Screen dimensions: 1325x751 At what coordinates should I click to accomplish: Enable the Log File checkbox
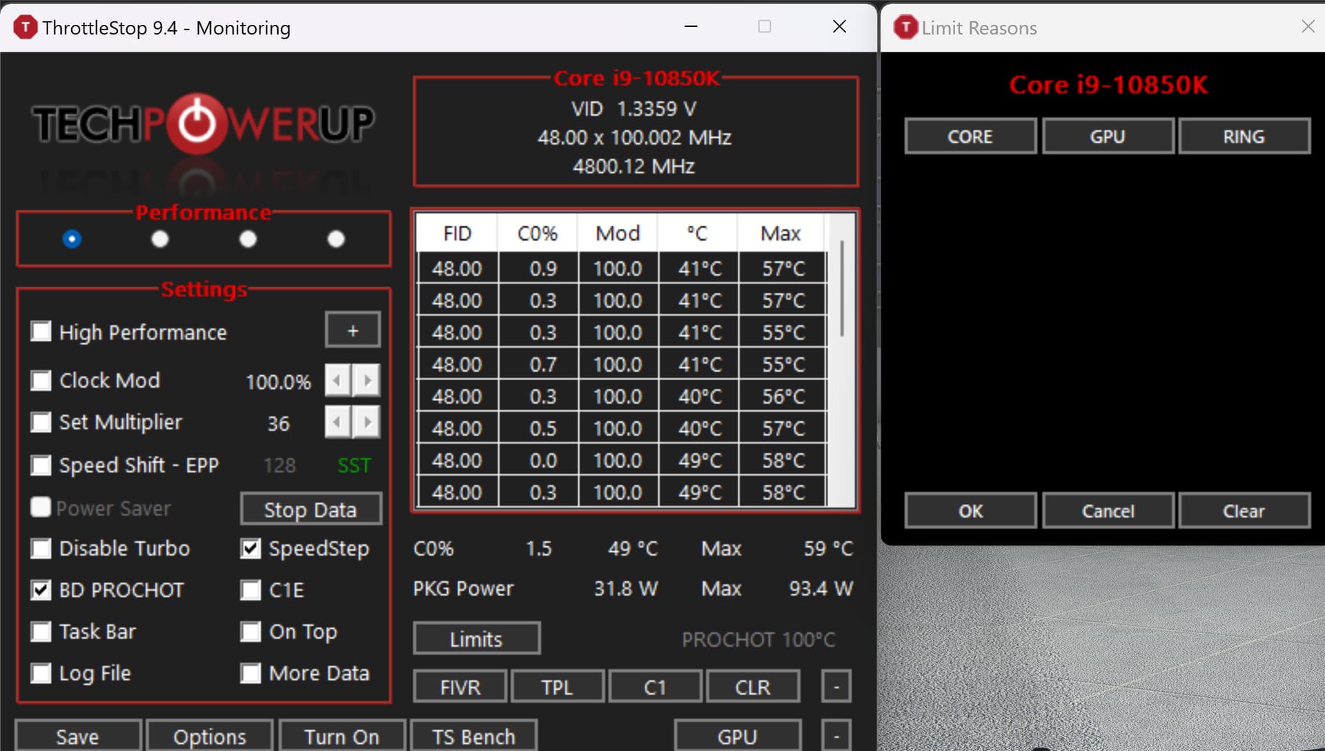click(x=41, y=673)
